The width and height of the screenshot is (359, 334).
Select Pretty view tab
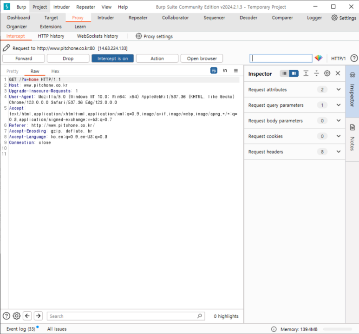point(13,71)
